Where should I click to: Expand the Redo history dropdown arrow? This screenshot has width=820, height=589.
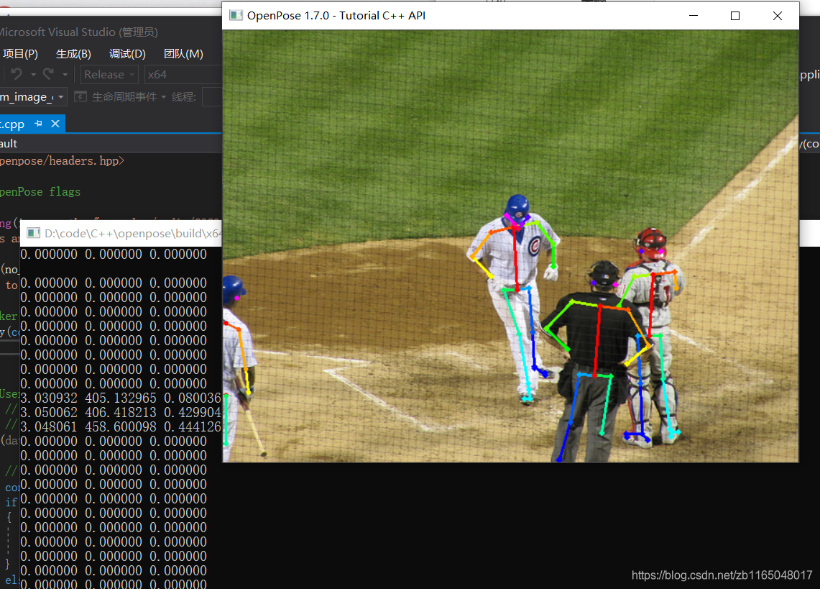[x=65, y=75]
